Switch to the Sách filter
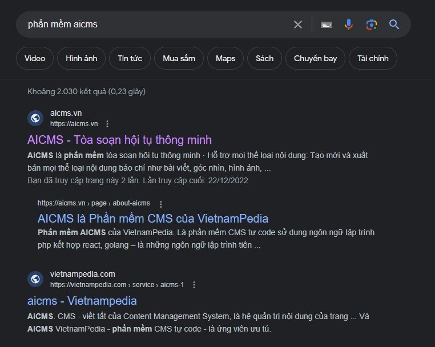This screenshot has width=435, height=347. pos(265,58)
